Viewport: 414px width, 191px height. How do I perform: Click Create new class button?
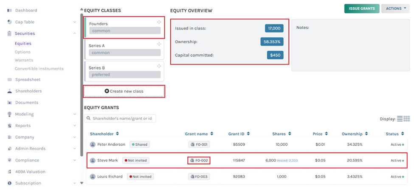click(x=124, y=91)
